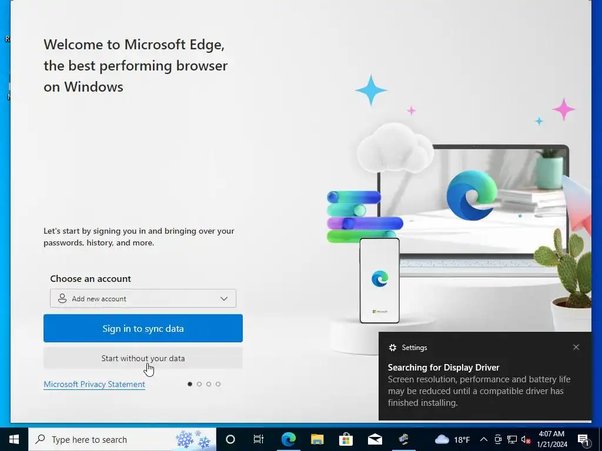Click the dropdown chevron in account selector
This screenshot has width=602, height=451.
224,298
